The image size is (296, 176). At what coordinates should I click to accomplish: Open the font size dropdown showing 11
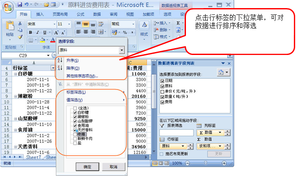(x=70, y=24)
